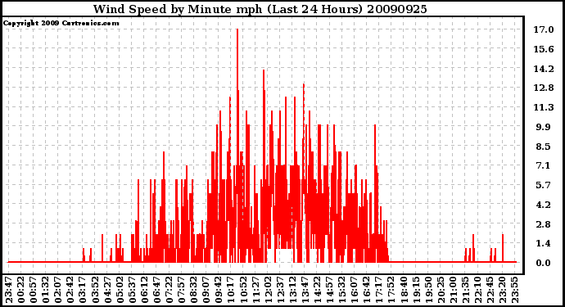Select the 13:12 time label
565x307 pixels.
292,290
